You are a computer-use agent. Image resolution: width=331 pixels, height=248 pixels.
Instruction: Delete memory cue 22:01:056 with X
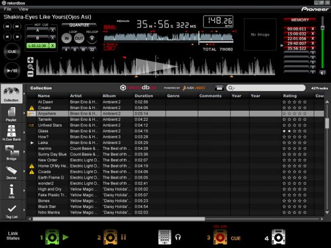point(313,39)
